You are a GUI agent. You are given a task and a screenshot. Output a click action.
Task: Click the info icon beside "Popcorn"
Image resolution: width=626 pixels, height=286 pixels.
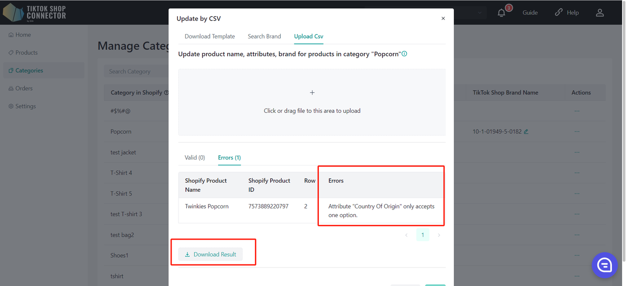point(404,54)
